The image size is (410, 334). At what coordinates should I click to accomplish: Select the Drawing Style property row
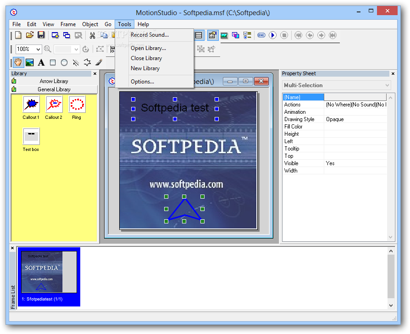click(335, 119)
